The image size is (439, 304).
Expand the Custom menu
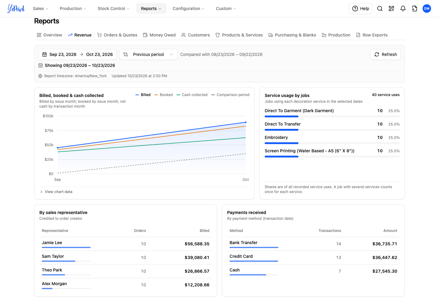226,9
